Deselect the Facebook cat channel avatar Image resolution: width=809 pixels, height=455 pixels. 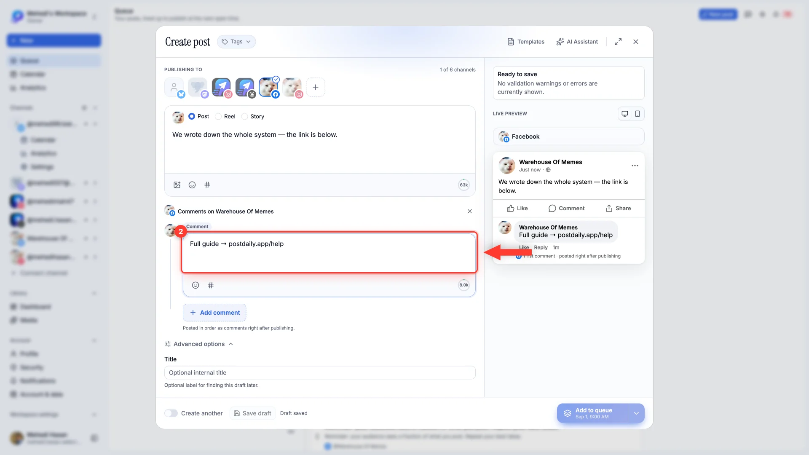coord(268,87)
